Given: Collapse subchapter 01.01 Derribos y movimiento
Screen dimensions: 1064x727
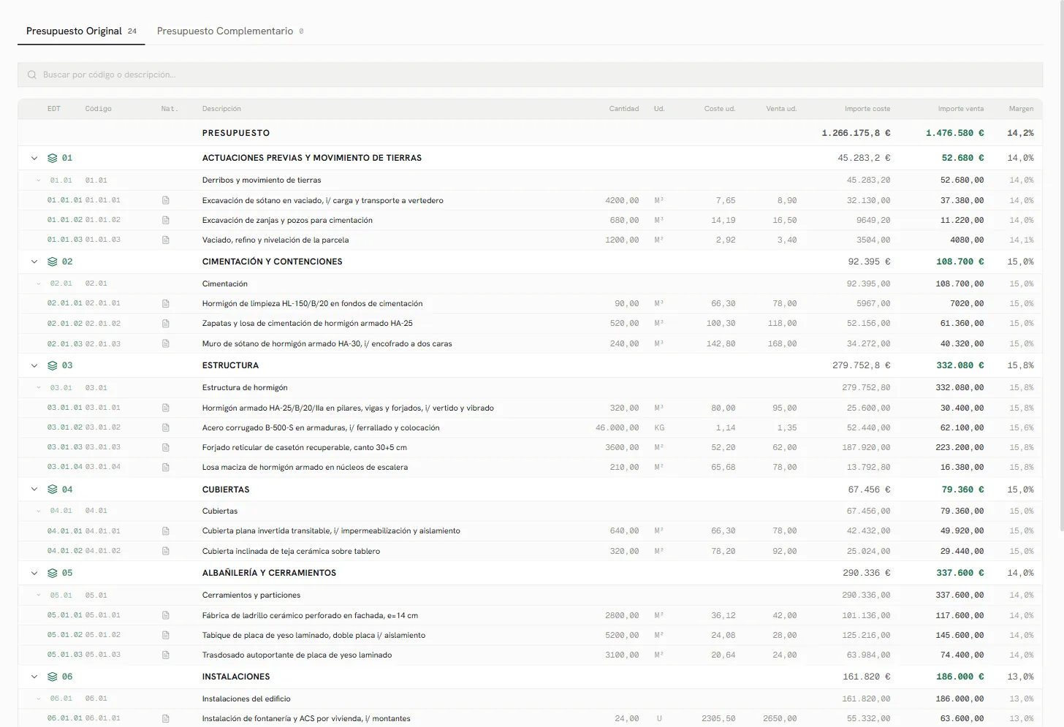Looking at the screenshot, I should point(39,180).
